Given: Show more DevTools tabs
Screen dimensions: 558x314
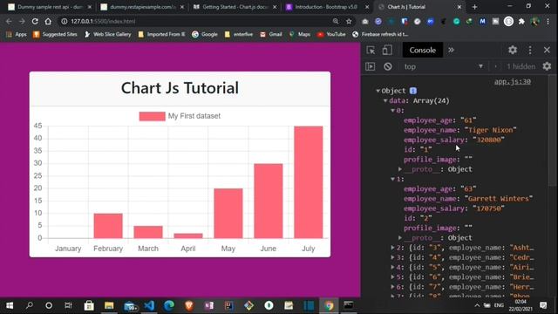Looking at the screenshot, I should (451, 50).
